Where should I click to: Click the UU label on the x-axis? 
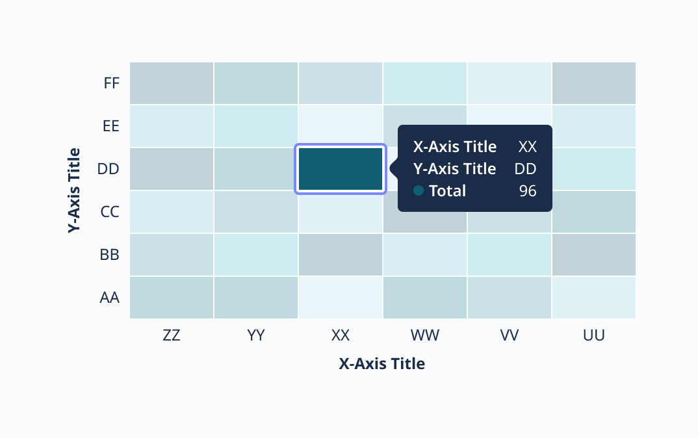tap(594, 335)
